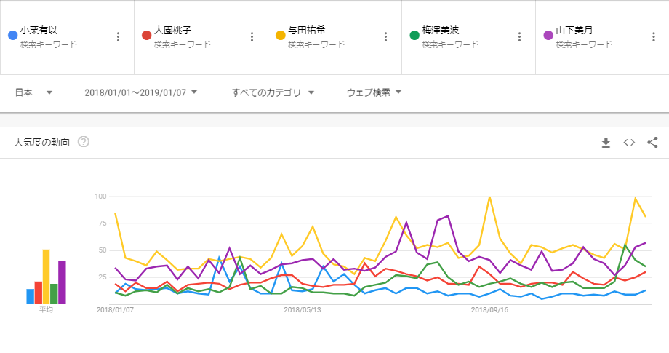Screen dimensions: 669x353
Task: Open the options menu for 梅澤美波
Action: [519, 37]
